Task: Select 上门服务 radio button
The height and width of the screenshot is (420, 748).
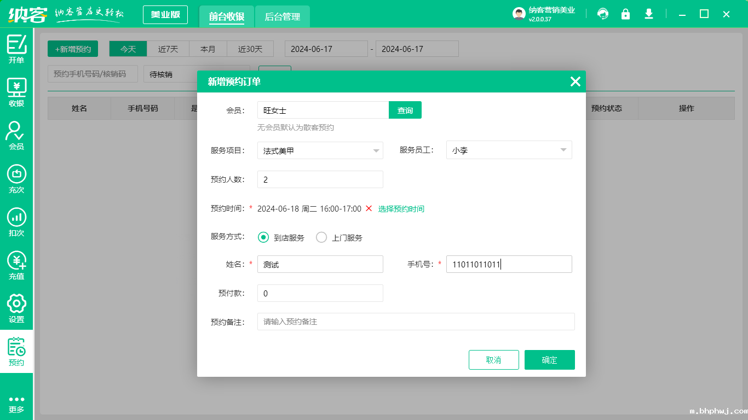Action: point(321,237)
